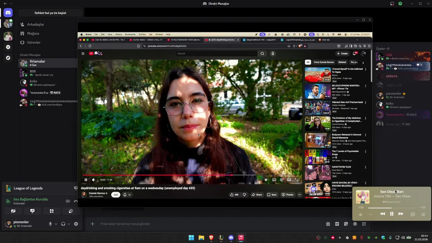Open lyrics in the music mini player

(x=413, y=214)
